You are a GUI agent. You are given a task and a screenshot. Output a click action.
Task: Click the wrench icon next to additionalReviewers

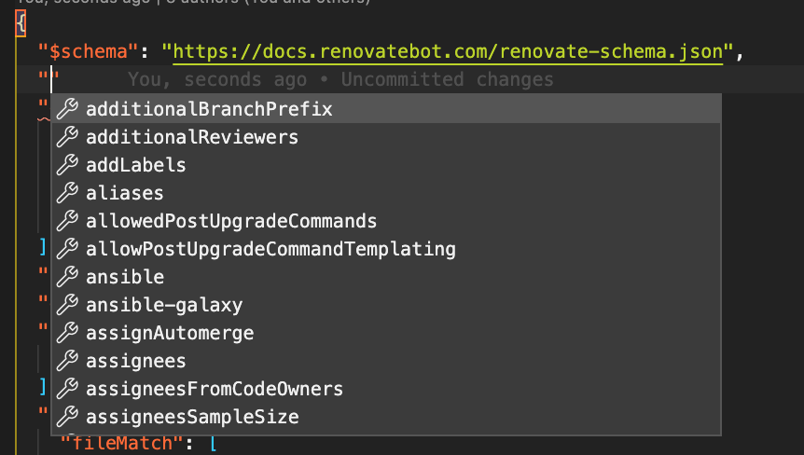click(x=67, y=137)
